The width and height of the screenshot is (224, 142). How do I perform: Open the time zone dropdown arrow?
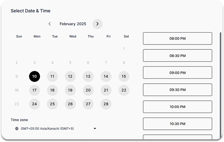[95, 128]
